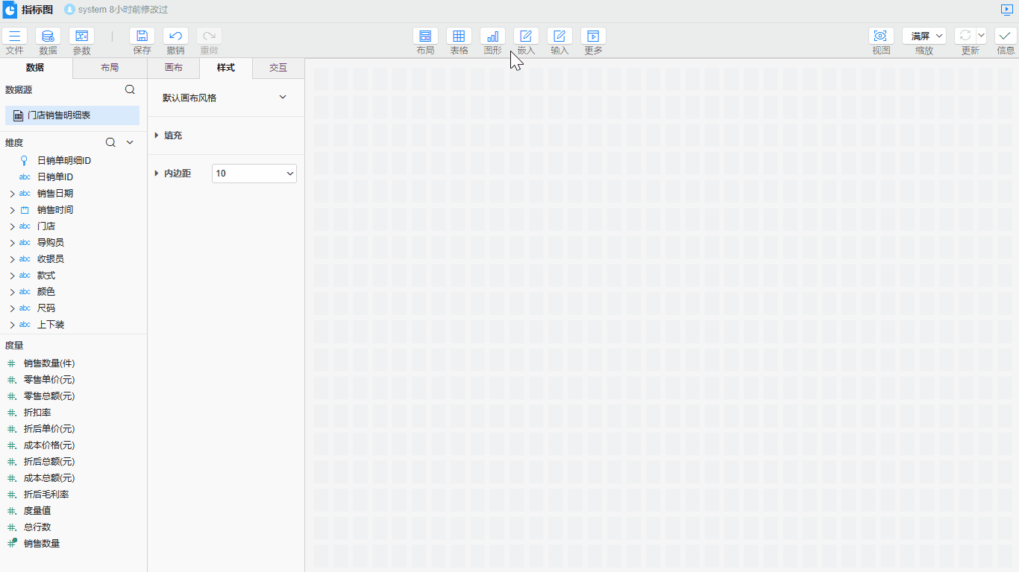Image resolution: width=1019 pixels, height=572 pixels.
Task: Switch to the 交互 tab
Action: (278, 68)
